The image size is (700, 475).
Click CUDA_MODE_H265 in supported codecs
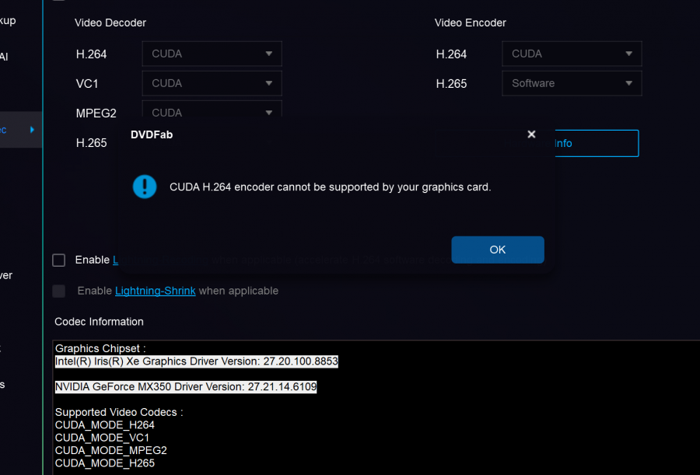click(104, 463)
